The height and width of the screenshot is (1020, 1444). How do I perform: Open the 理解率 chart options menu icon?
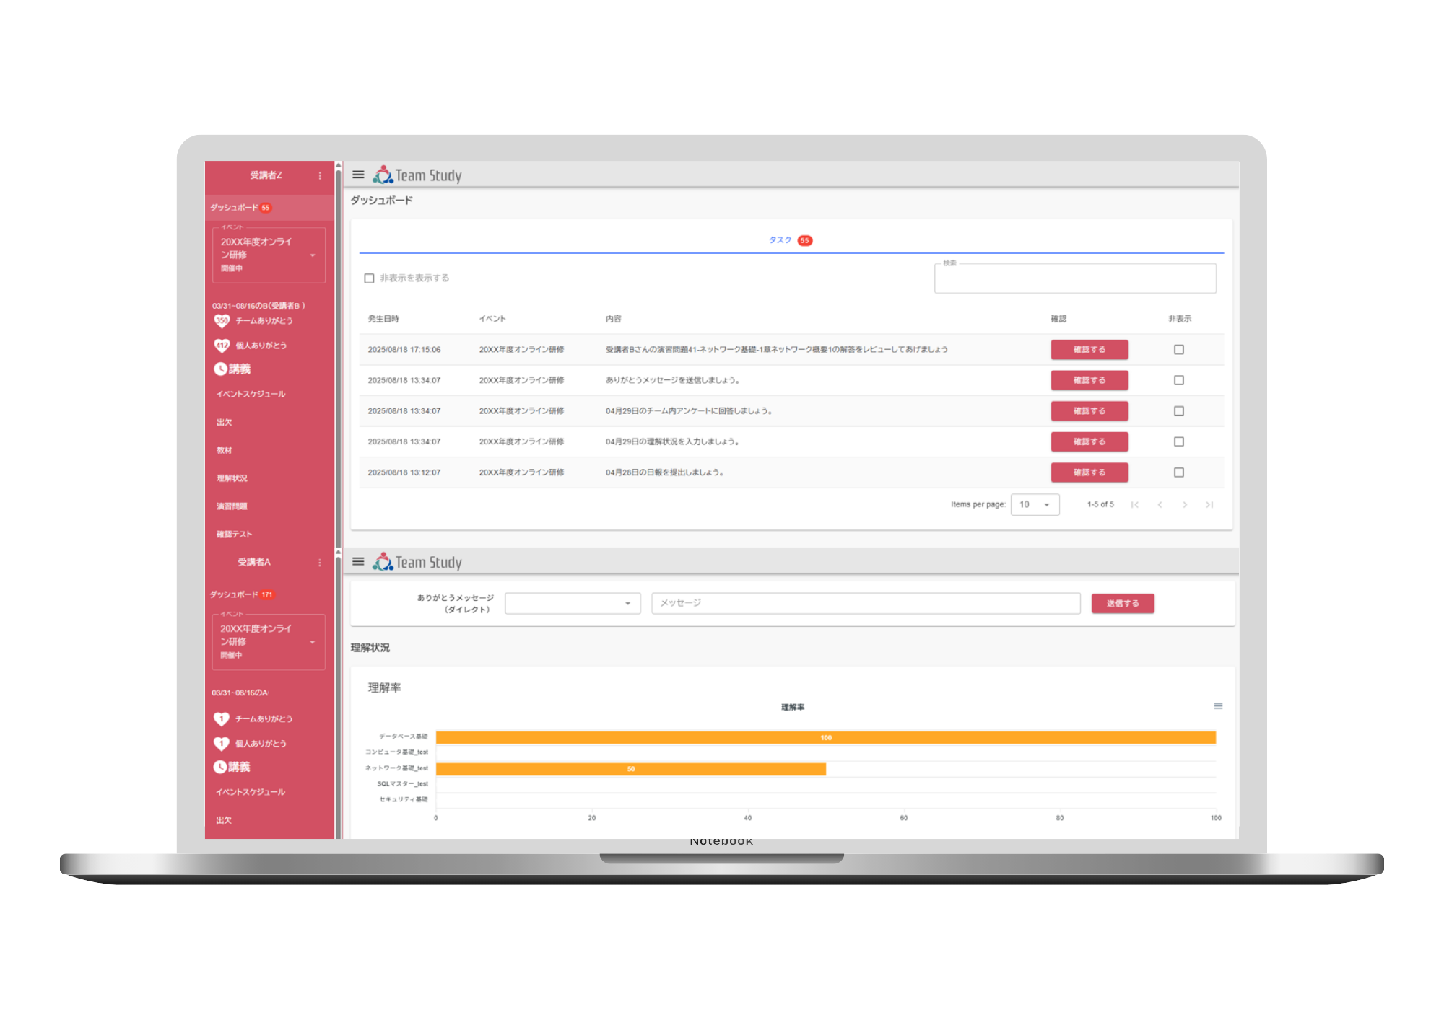click(1219, 706)
